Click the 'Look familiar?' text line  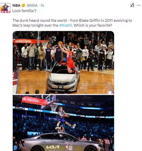24,11
